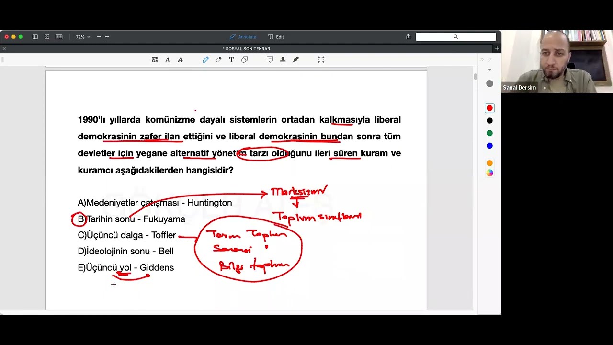Image resolution: width=613 pixels, height=345 pixels.
Task: Select the pen drawing tool
Action: 205,59
